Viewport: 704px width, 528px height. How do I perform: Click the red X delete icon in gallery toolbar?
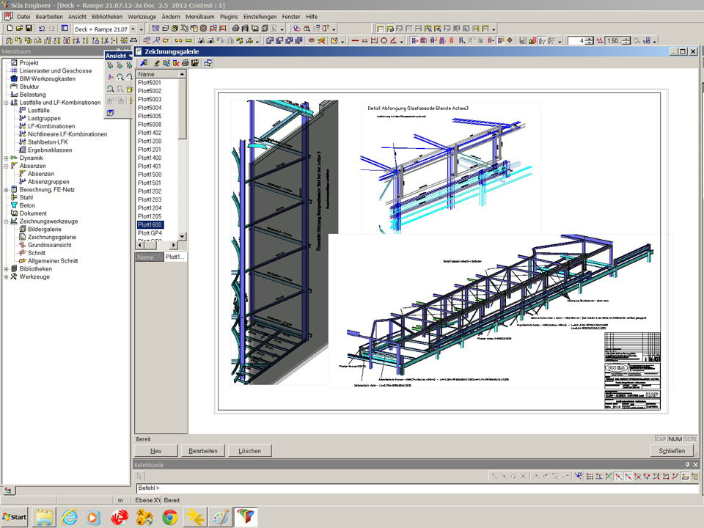click(176, 63)
